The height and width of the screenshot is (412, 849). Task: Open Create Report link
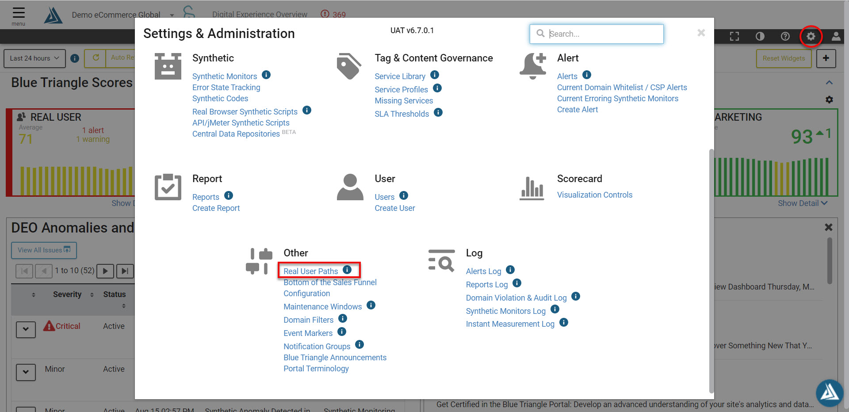pyautogui.click(x=216, y=208)
